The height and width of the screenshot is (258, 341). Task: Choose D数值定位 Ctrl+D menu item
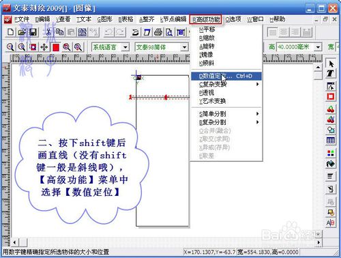tap(226, 76)
